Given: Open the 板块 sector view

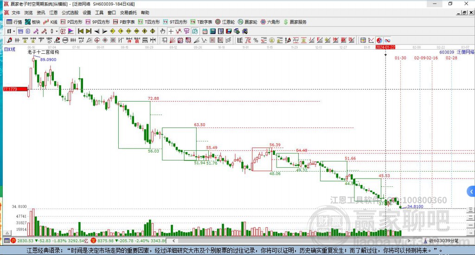Looking at the screenshot, I should tap(33, 22).
